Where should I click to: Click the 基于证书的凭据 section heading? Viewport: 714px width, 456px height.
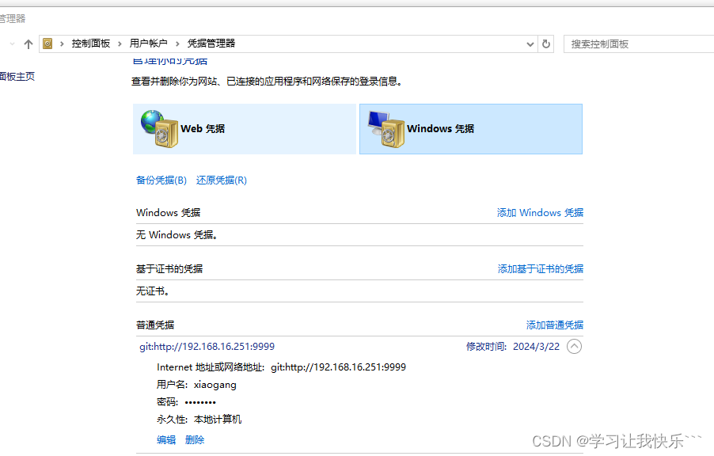(x=169, y=269)
